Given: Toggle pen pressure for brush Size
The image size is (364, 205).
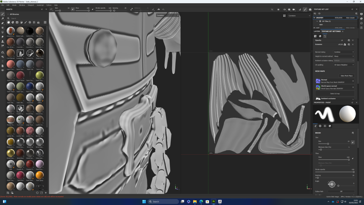Looking at the screenshot, I should (x=353, y=142).
